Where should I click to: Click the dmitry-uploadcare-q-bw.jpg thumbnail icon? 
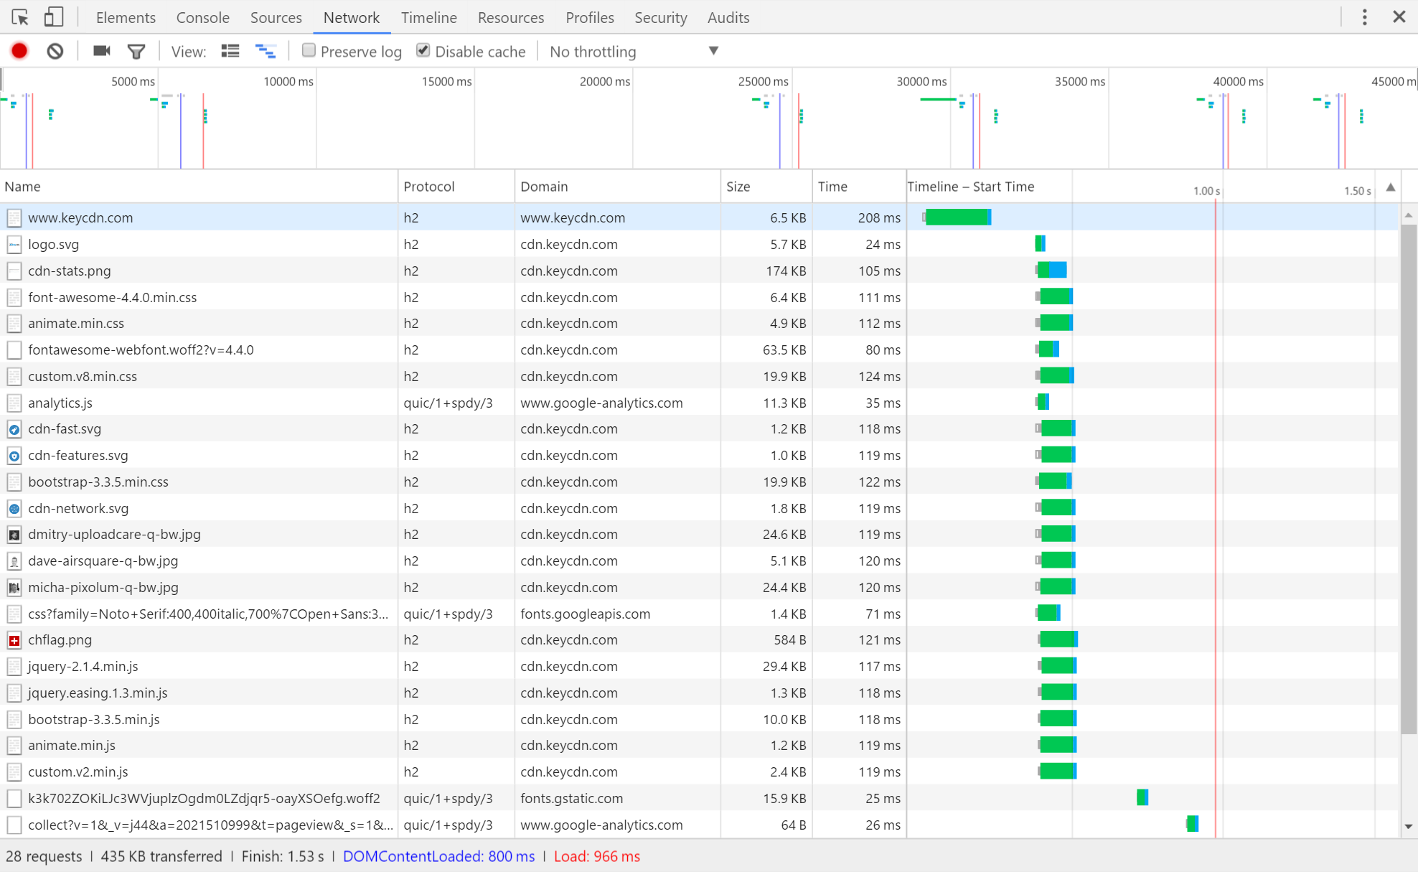click(14, 535)
